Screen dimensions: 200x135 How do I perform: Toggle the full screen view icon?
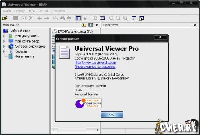[103, 18]
